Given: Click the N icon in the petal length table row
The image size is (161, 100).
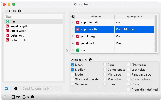Looking at the screenshot, I should 78,36.
